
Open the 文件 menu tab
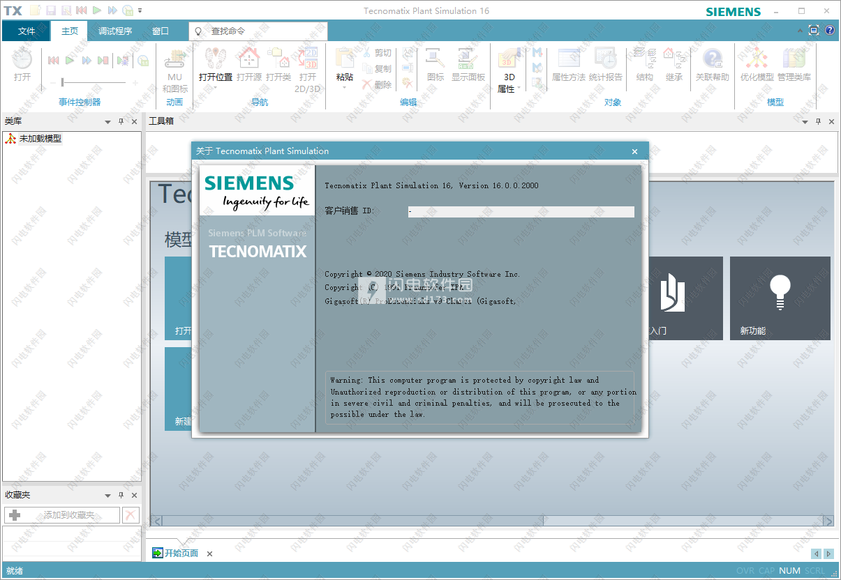click(x=27, y=31)
